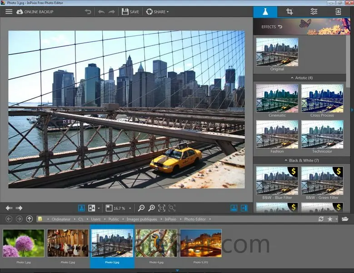Switch to the Effects flask tab

click(x=265, y=11)
